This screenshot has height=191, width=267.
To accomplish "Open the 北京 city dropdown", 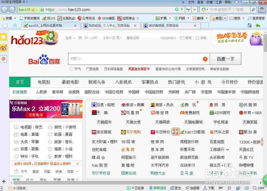I will [x=70, y=38].
